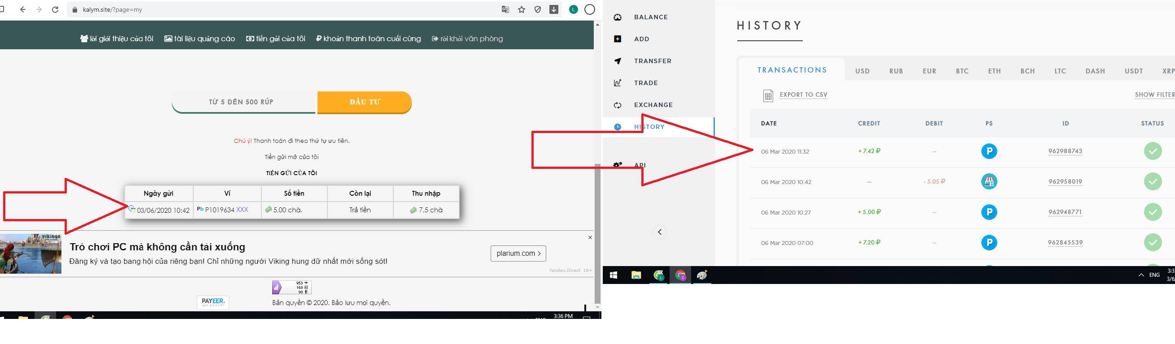Click the status checkmark for transaction 962958019
Image resolution: width=1175 pixels, height=344 pixels.
pos(1153,182)
